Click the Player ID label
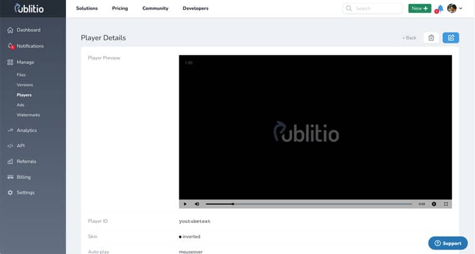The image size is (475, 254). [x=98, y=221]
